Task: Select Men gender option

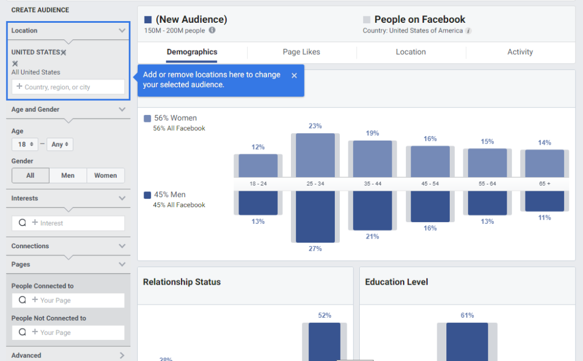Action: click(x=68, y=175)
